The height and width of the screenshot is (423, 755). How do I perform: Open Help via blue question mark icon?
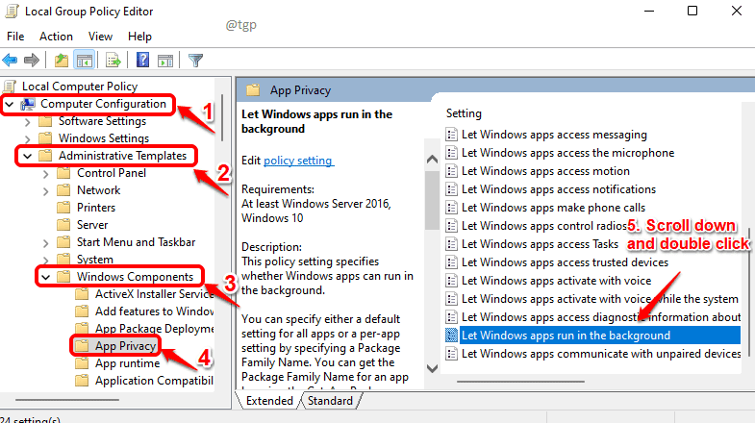pos(142,61)
